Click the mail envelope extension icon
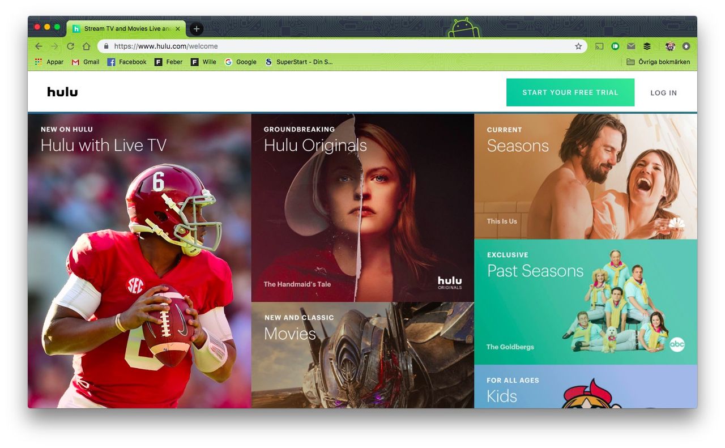 631,46
